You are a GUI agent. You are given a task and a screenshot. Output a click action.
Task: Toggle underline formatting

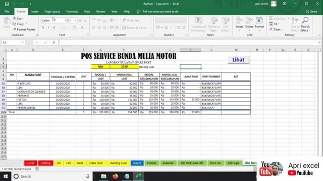click(54, 28)
